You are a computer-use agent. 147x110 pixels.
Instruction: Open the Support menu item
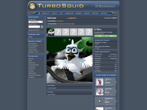coord(104,13)
